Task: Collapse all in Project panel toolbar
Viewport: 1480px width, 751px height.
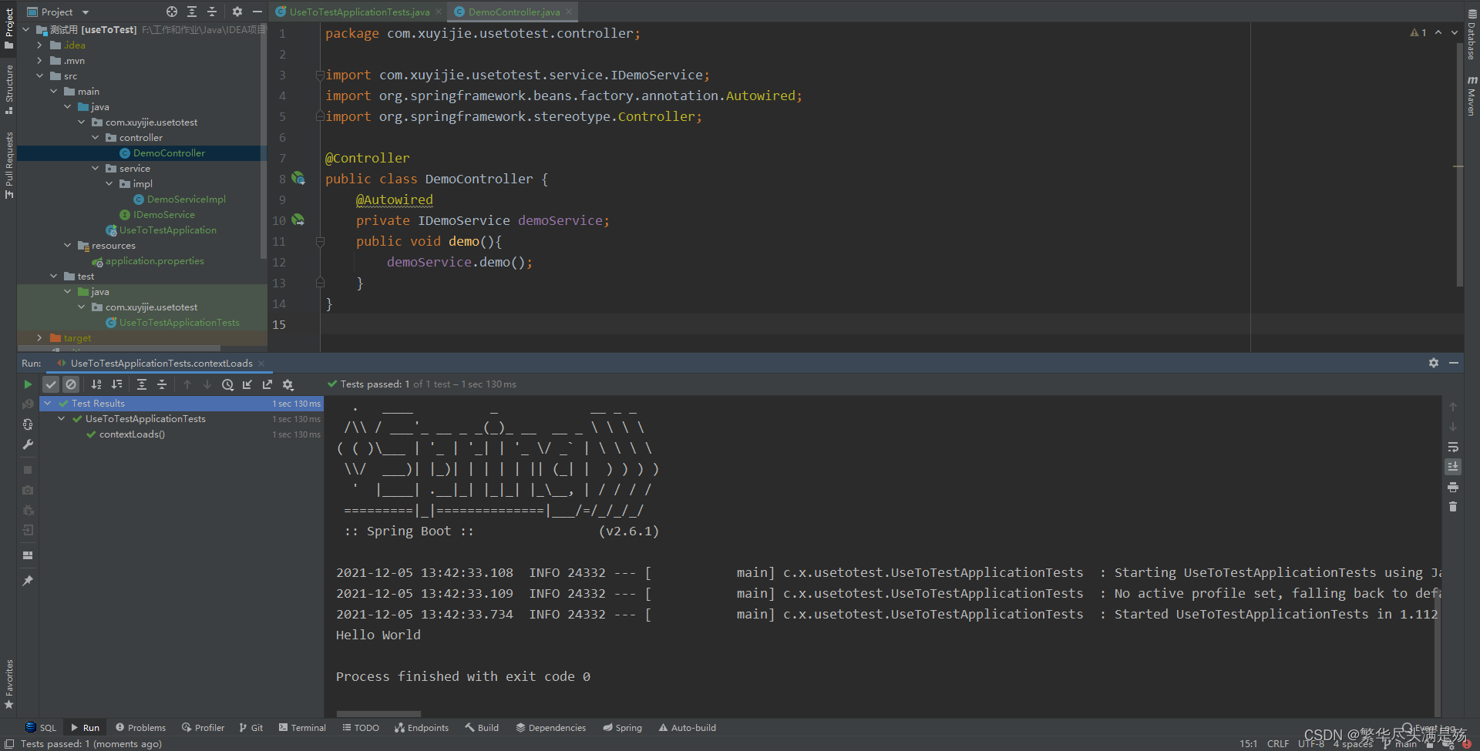Action: [212, 12]
